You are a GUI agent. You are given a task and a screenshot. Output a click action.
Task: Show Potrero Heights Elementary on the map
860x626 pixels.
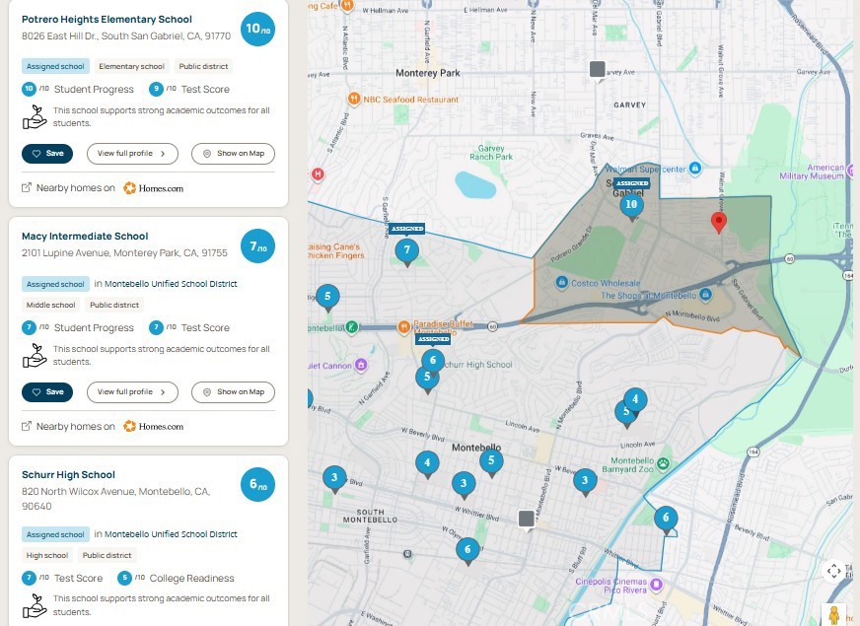coord(233,154)
